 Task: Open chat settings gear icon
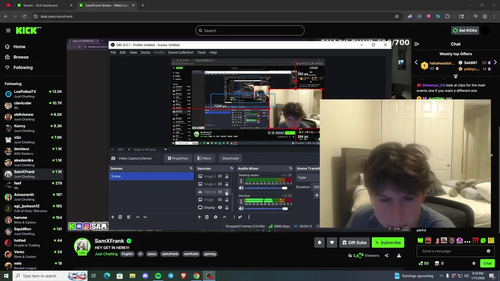(474, 263)
